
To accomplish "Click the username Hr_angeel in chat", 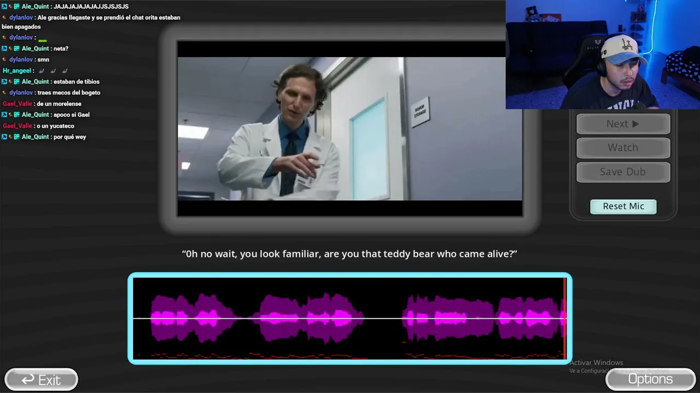I will 17,71.
